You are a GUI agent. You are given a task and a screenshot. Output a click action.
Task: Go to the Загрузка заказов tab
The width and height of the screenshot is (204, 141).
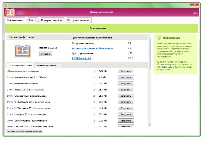coord(78,20)
